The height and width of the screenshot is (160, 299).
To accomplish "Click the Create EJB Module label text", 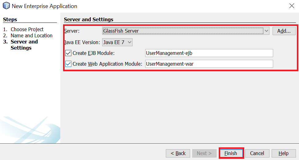I will [x=94, y=53].
